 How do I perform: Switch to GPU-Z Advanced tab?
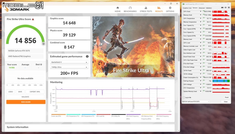coord(202,8)
